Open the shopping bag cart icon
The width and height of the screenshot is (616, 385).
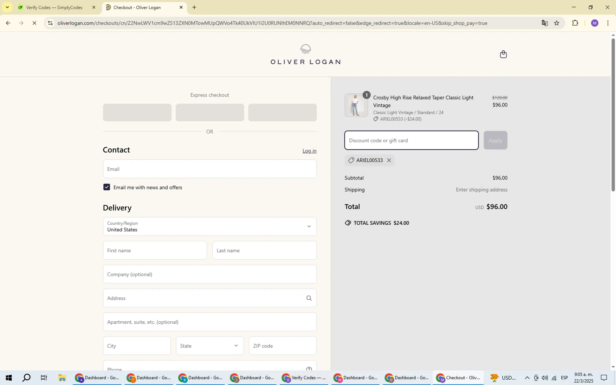coord(503,54)
